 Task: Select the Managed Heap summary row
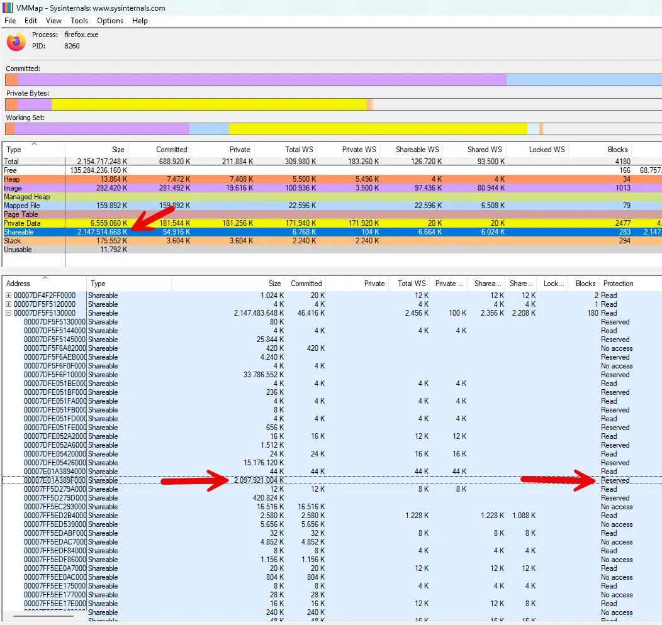pos(332,197)
